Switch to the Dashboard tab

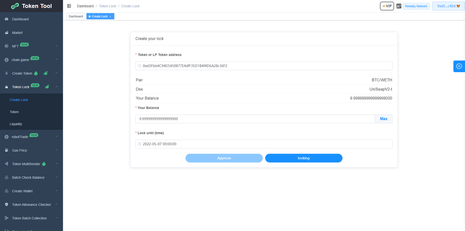(76, 17)
